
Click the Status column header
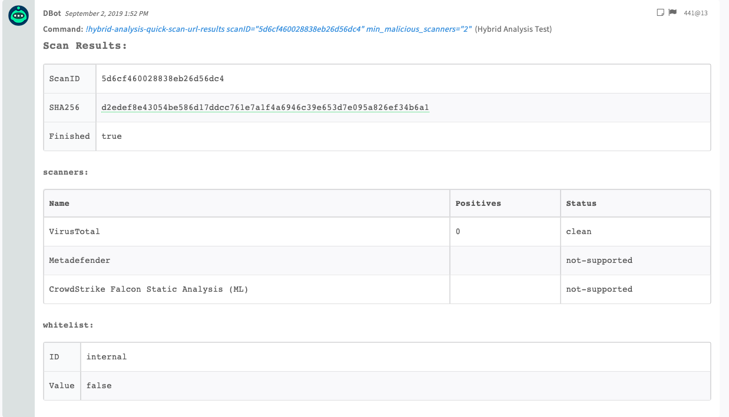[x=581, y=204]
